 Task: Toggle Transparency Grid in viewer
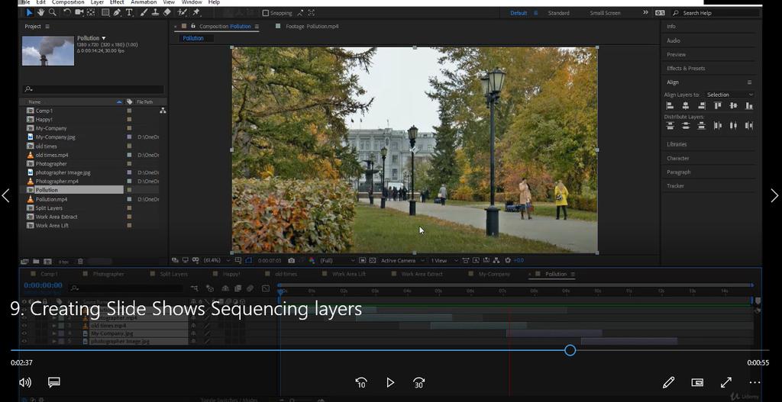(373, 260)
